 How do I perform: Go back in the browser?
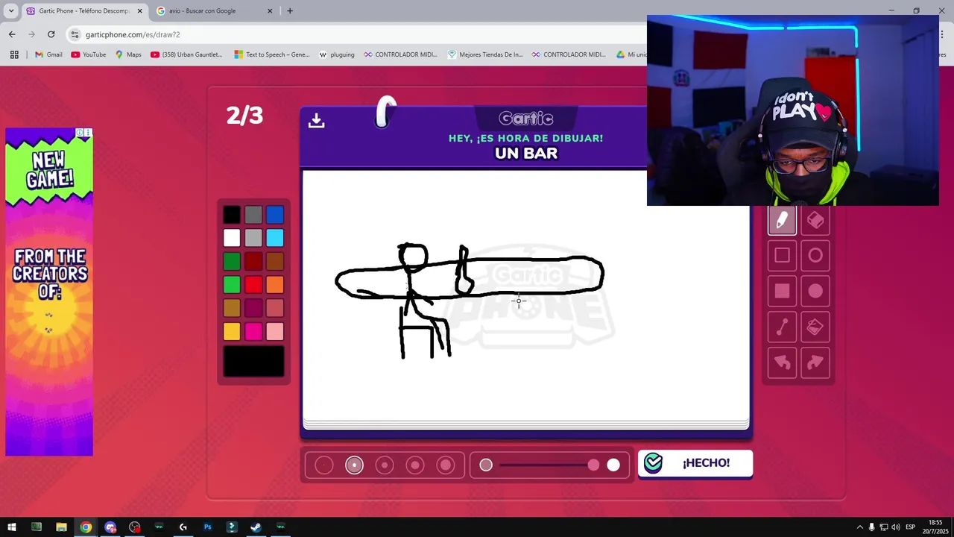[12, 34]
